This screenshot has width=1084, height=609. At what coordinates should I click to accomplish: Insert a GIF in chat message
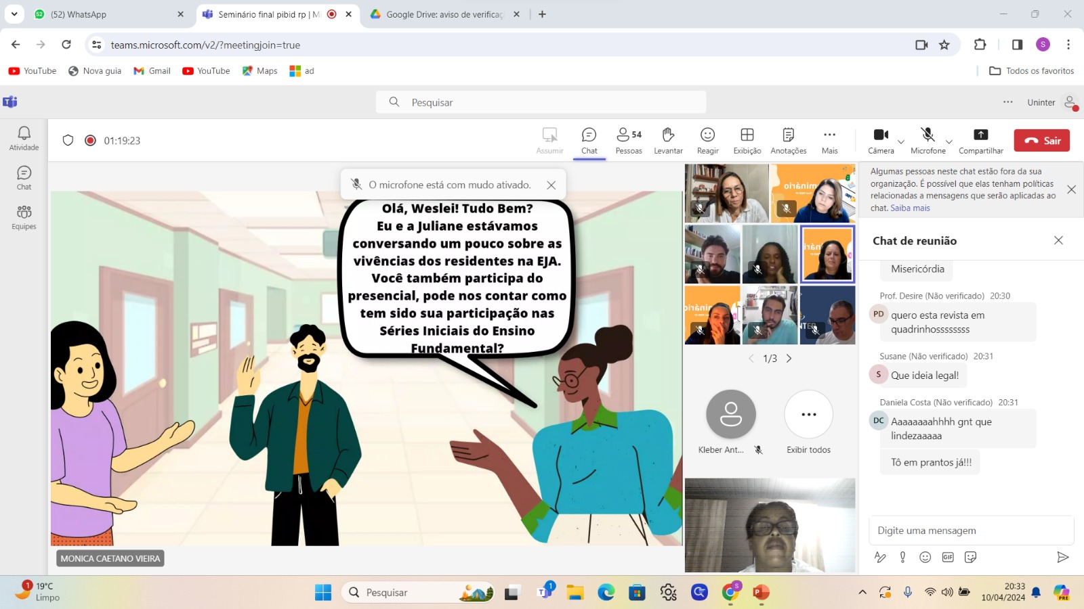coord(948,557)
